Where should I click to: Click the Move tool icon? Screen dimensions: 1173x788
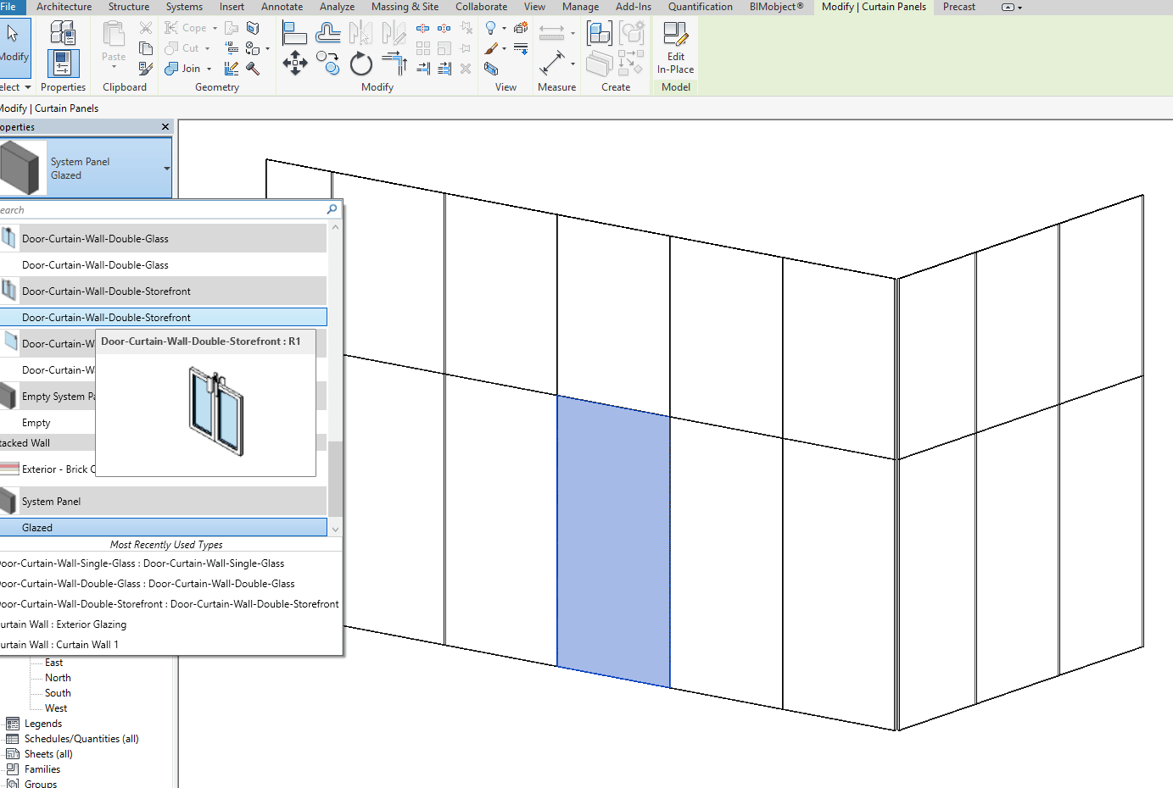(x=294, y=63)
